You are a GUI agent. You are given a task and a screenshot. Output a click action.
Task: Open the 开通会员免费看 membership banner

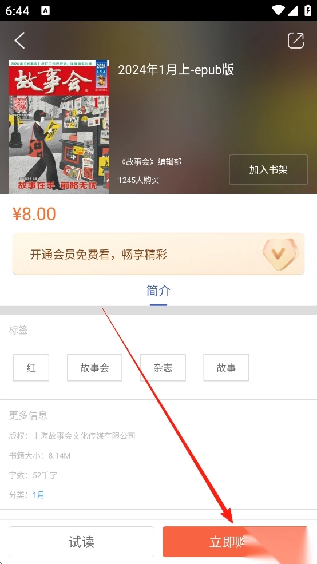click(x=158, y=254)
